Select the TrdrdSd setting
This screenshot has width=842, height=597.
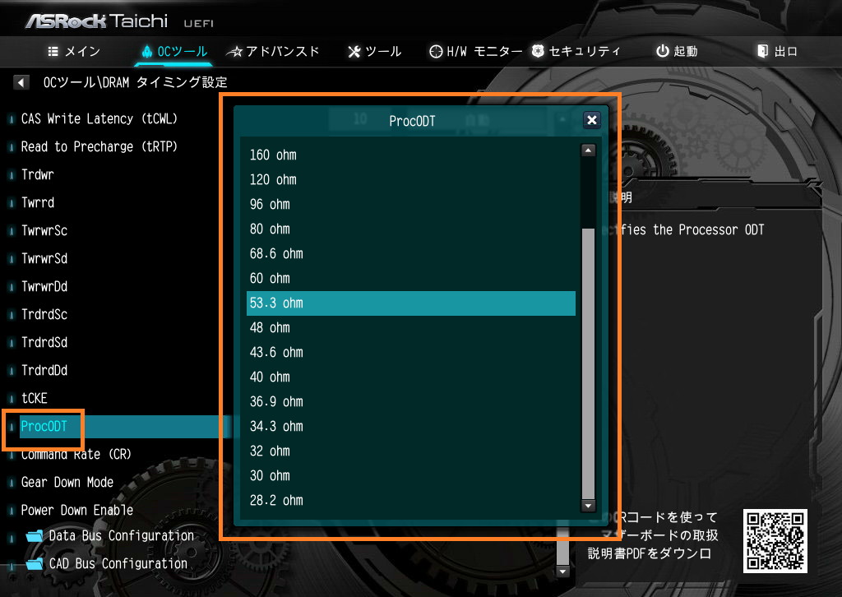[44, 342]
